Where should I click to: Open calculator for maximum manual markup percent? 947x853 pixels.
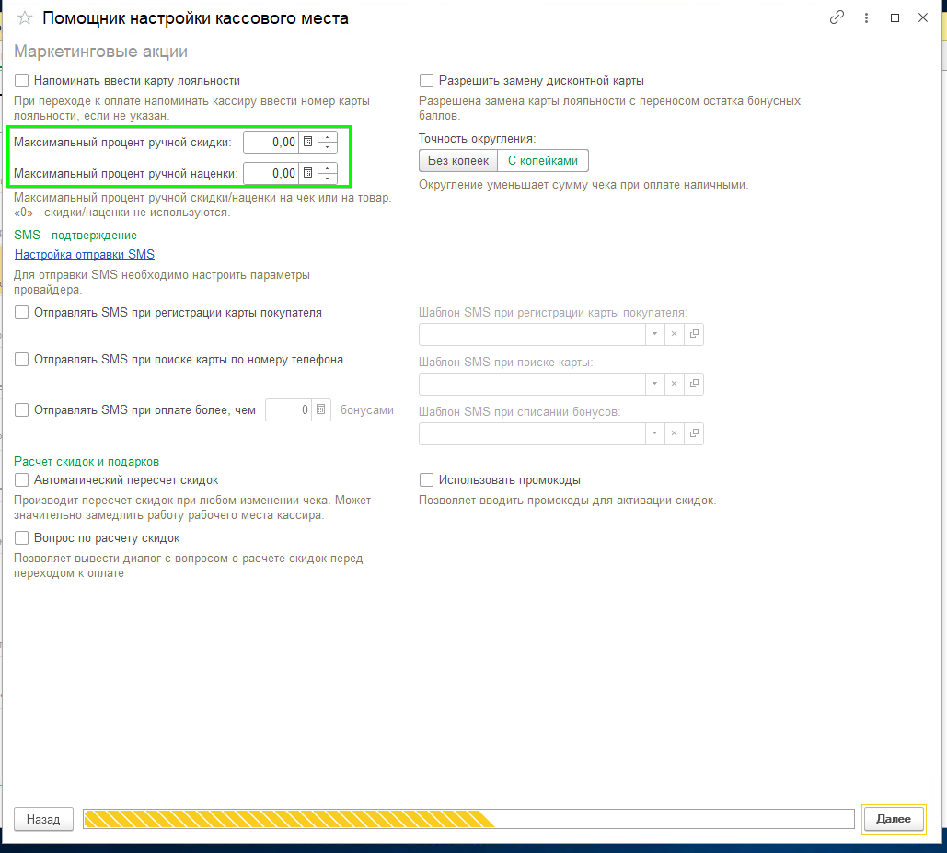click(x=308, y=173)
